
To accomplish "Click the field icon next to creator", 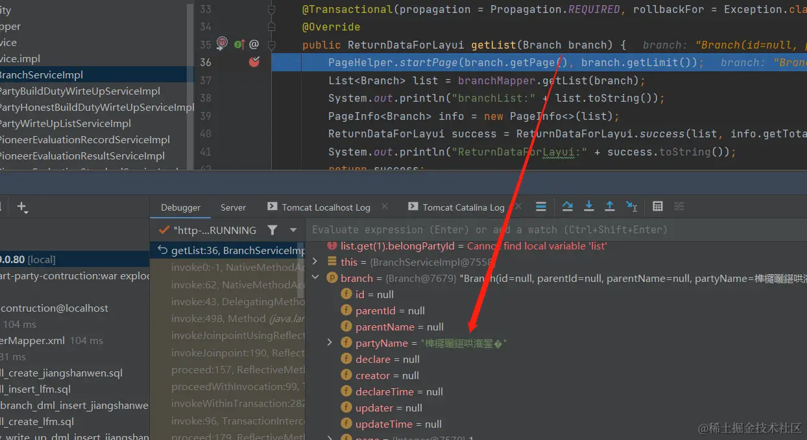I will (347, 376).
